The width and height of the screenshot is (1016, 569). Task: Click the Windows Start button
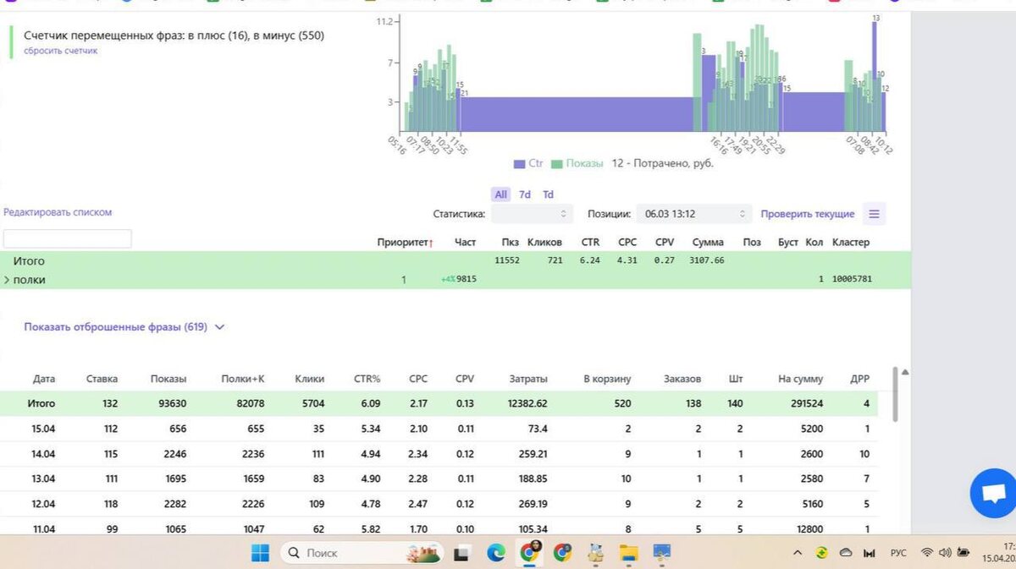pos(260,553)
